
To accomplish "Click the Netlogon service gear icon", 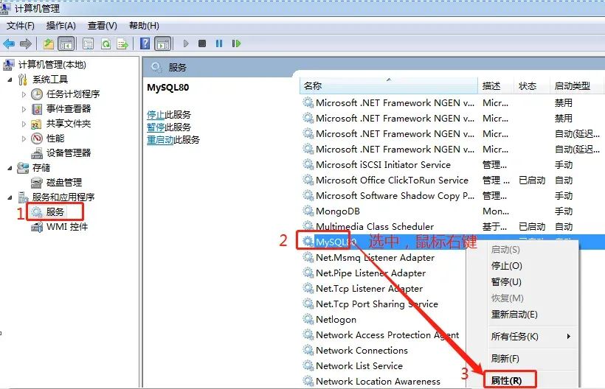I will (308, 319).
